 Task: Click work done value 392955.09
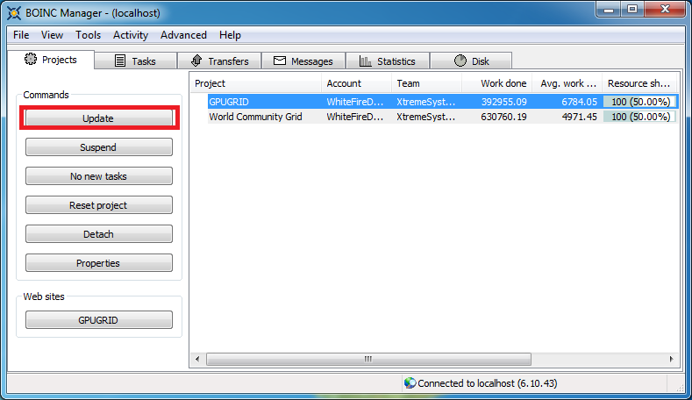[504, 102]
